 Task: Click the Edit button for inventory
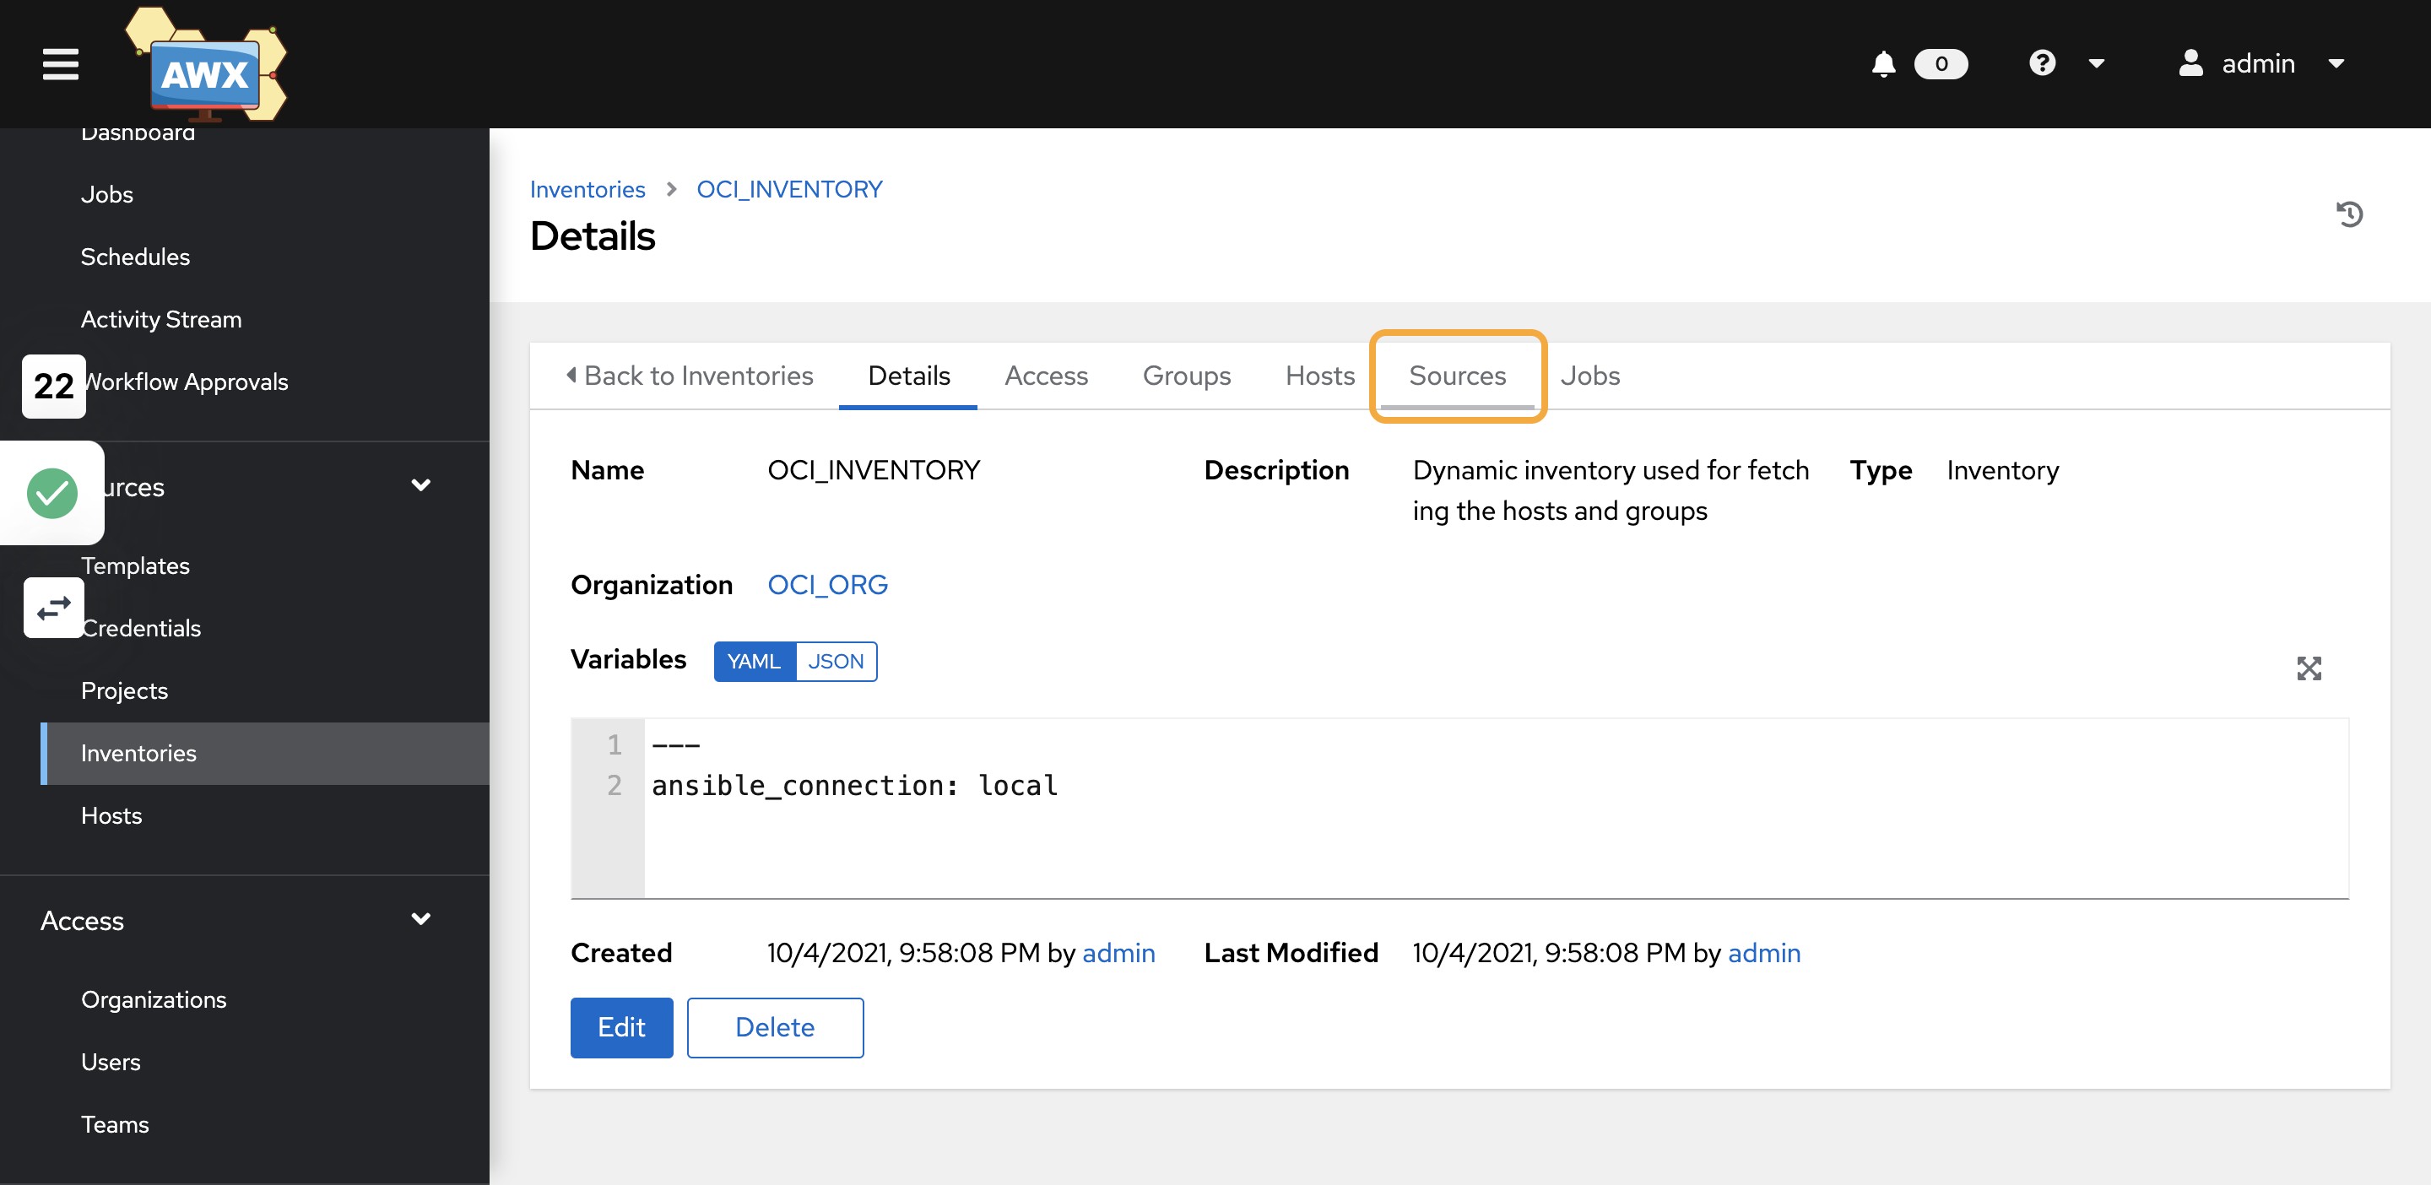[x=620, y=1027]
